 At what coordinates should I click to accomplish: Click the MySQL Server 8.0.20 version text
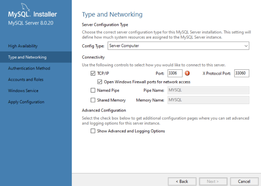[x=31, y=23]
